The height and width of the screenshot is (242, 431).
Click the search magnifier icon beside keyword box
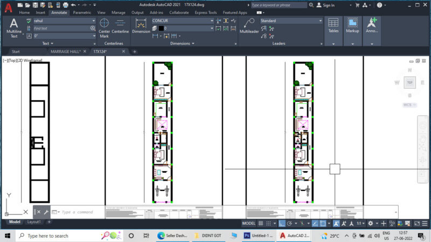[x=311, y=5]
